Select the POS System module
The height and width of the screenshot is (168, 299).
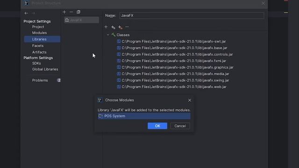click(x=144, y=116)
